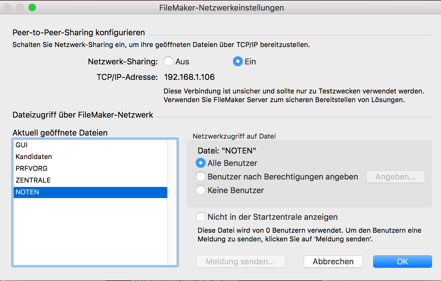
Task: Click the Aktuell geöffnete Dateien heading
Action: (x=60, y=133)
